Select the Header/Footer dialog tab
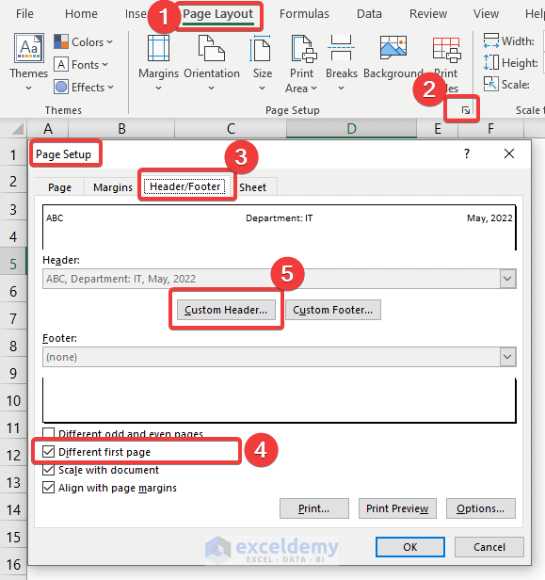 pyautogui.click(x=184, y=186)
